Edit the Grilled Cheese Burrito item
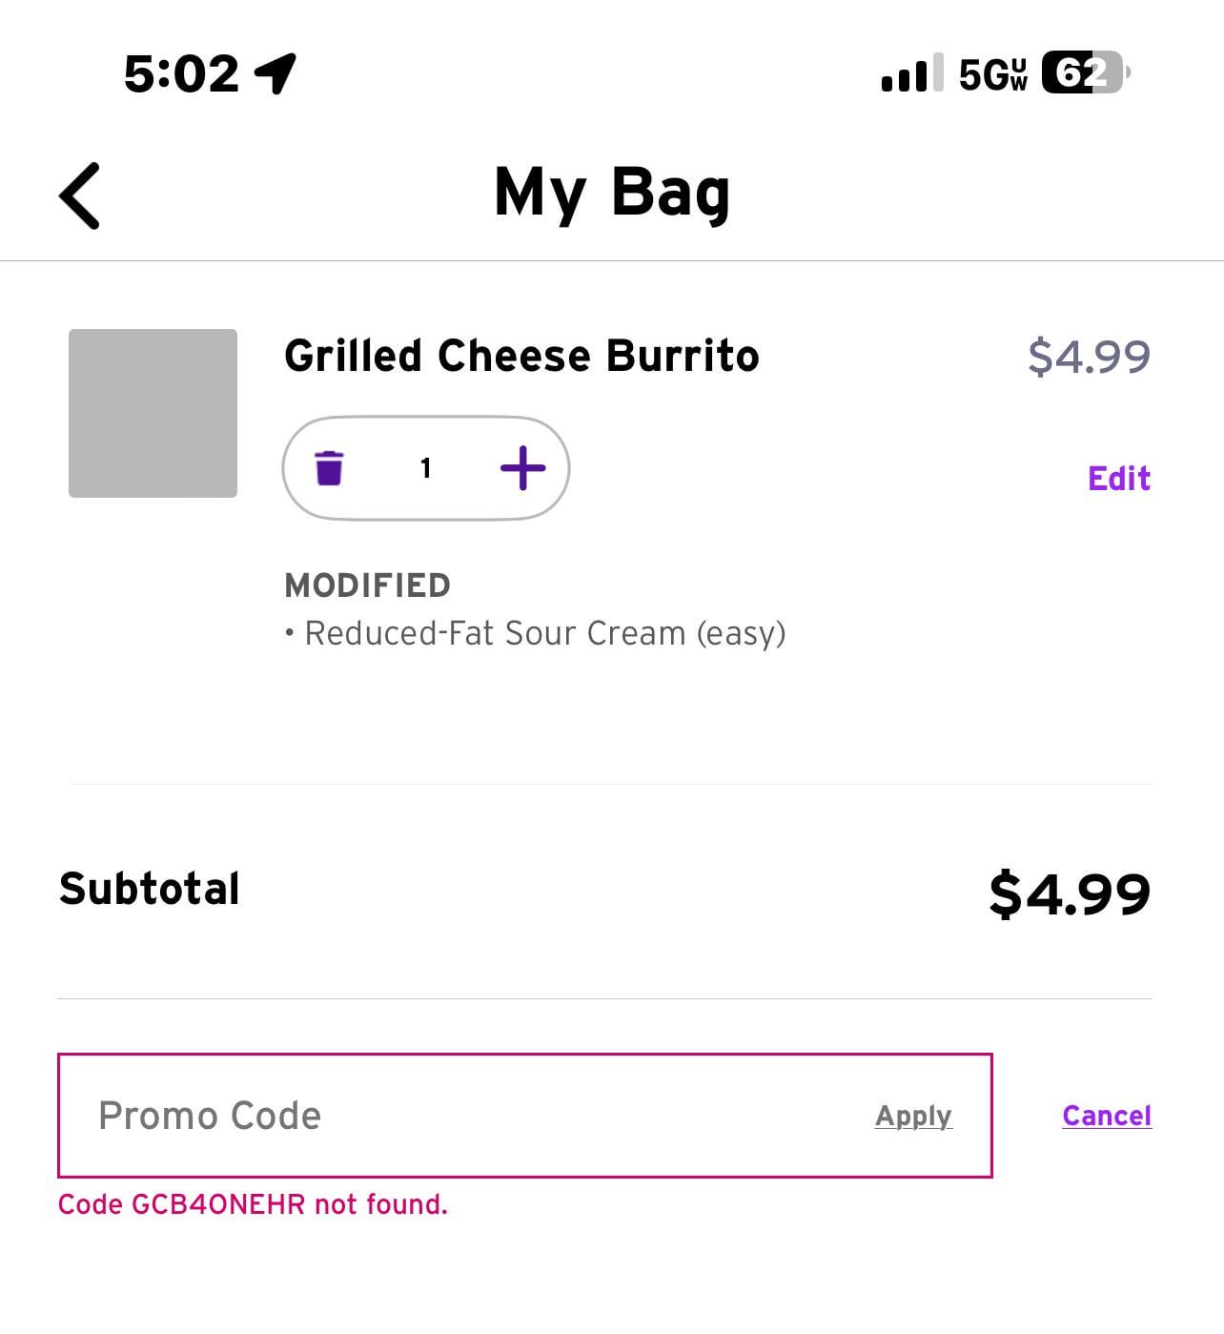 [1119, 478]
